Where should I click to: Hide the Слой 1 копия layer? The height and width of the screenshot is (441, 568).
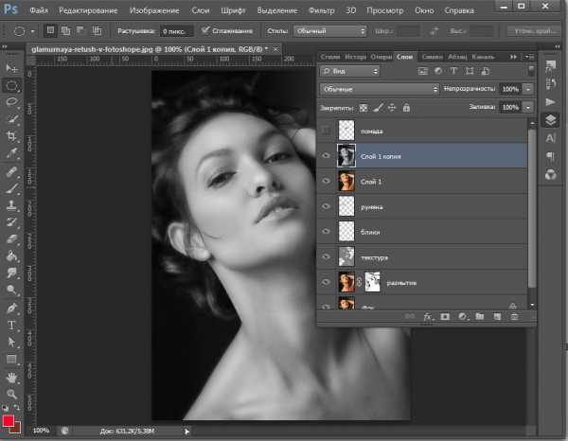326,156
